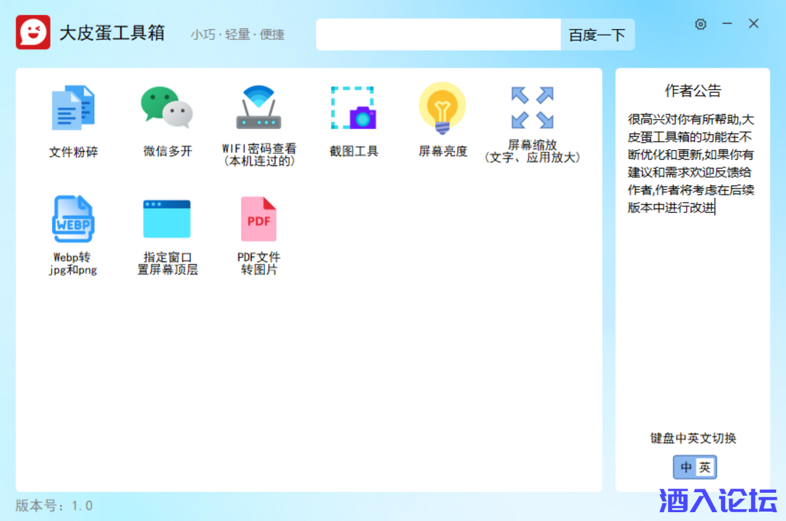Open the 文件粉碎 file shredder tool

pyautogui.click(x=73, y=109)
